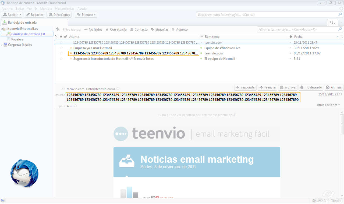Select the 05/12/2011 17:07 teenvio.com message

pyautogui.click(x=199, y=53)
